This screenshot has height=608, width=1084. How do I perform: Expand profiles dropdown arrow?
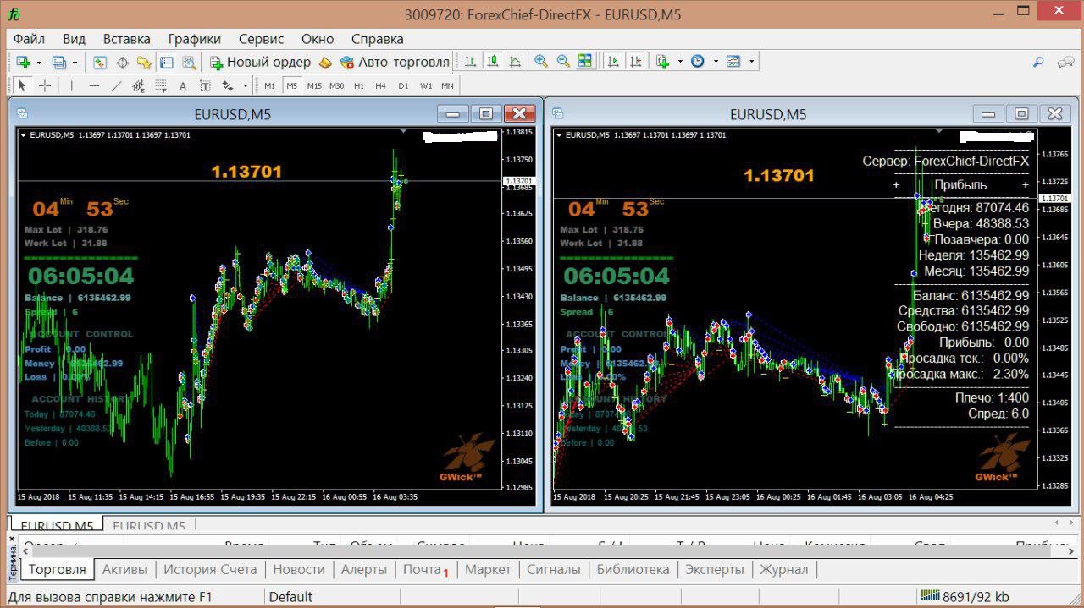75,62
